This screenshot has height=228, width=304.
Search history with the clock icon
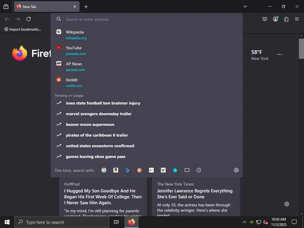[199, 170]
